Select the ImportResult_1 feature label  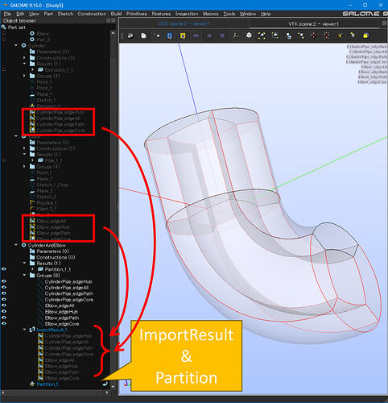[52, 330]
